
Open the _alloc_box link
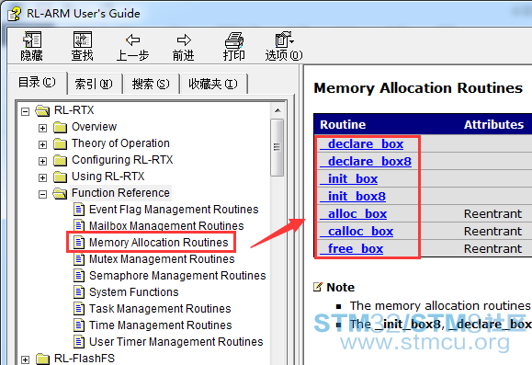354,214
